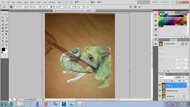190x107 pixels.
Task: Toggle visibility of the Background layer
Action: tap(160, 96)
